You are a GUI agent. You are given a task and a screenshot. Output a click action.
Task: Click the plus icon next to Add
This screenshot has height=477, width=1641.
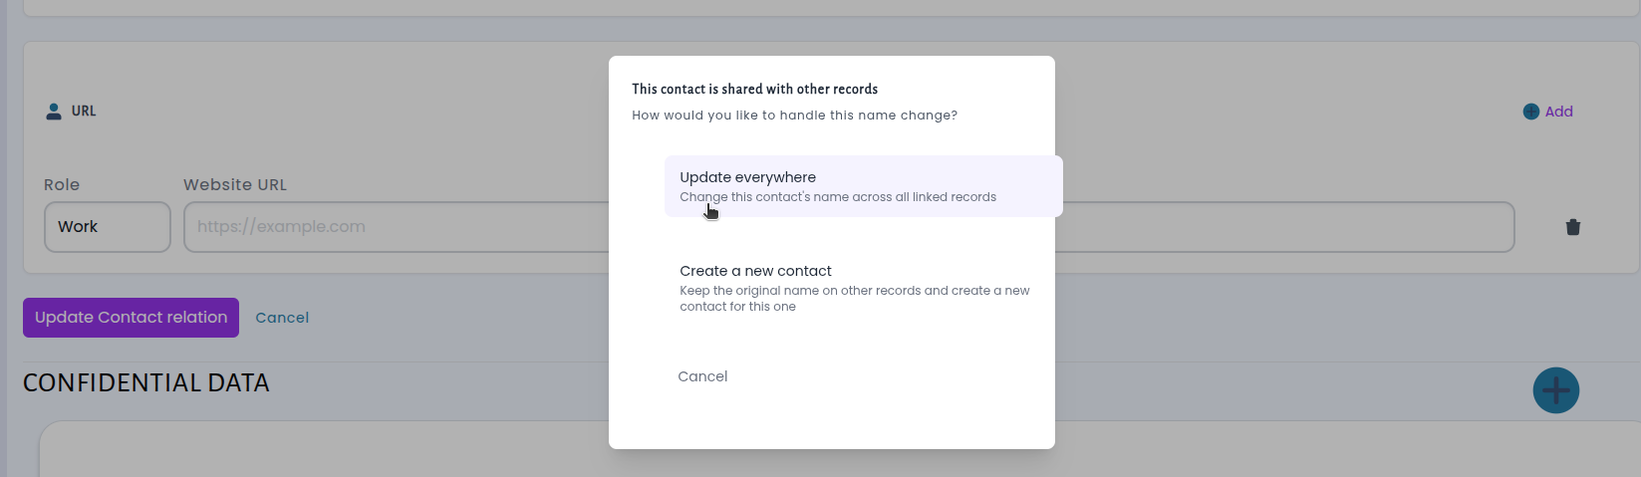point(1531,112)
